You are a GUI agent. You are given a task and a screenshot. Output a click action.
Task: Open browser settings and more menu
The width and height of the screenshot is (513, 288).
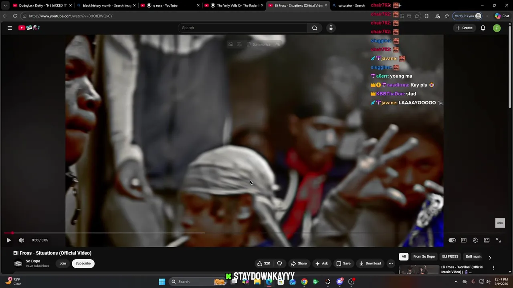487,16
